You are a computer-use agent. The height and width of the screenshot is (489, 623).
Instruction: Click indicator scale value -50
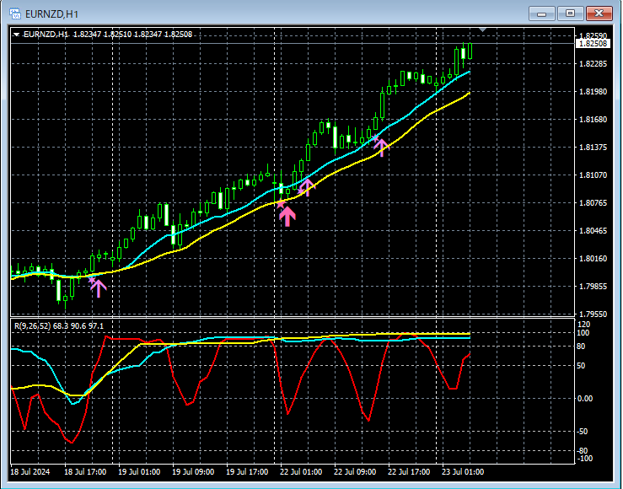pyautogui.click(x=582, y=432)
